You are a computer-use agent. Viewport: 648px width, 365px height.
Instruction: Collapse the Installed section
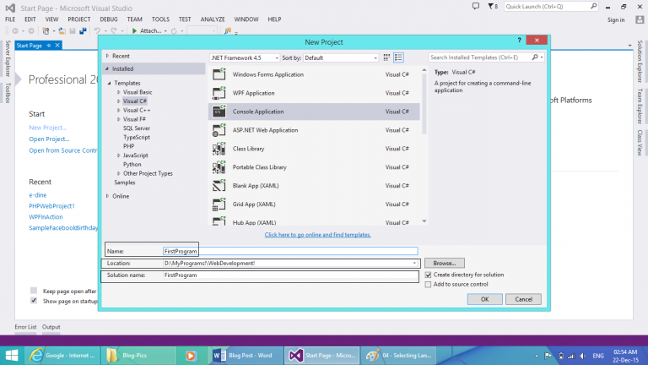(107, 68)
